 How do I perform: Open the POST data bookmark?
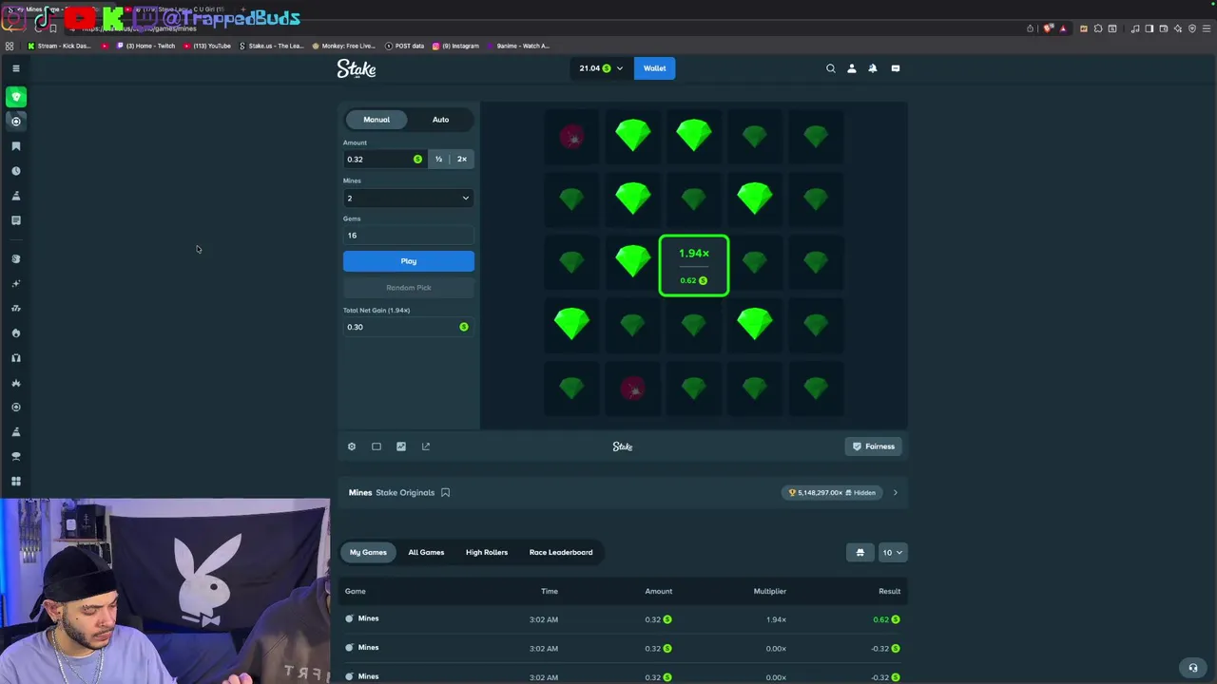coord(405,46)
